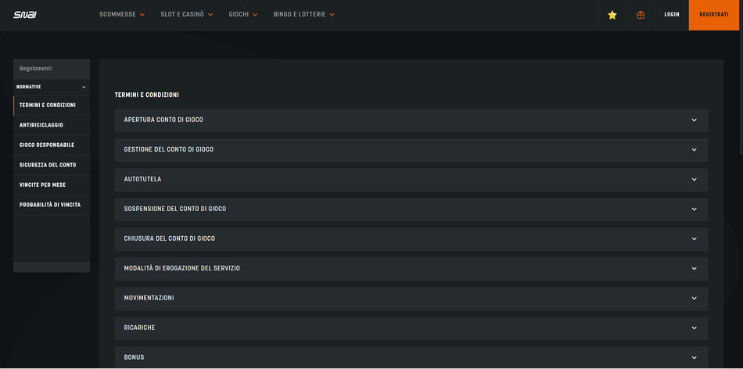Select Antiriciclaggio in the sidebar
Image resolution: width=743 pixels, height=369 pixels.
tap(41, 125)
